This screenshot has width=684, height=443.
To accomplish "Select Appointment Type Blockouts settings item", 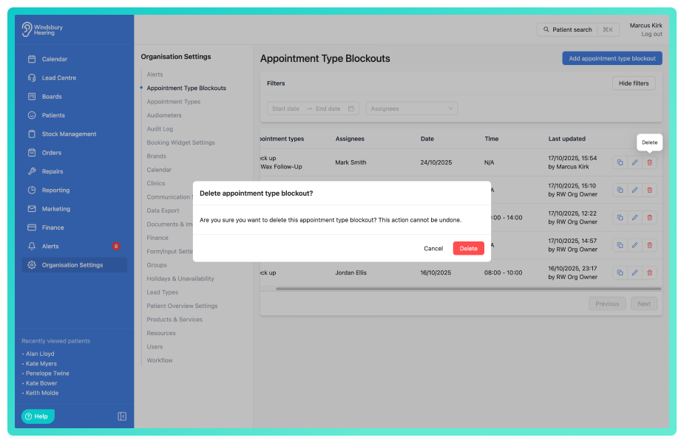I will tap(186, 88).
